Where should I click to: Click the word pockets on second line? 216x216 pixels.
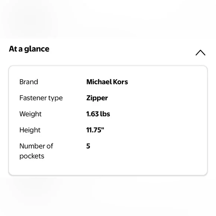tap(32, 156)
